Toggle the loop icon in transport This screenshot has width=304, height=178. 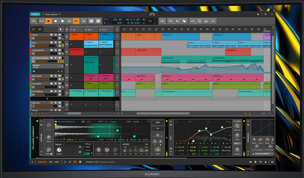coord(150,21)
